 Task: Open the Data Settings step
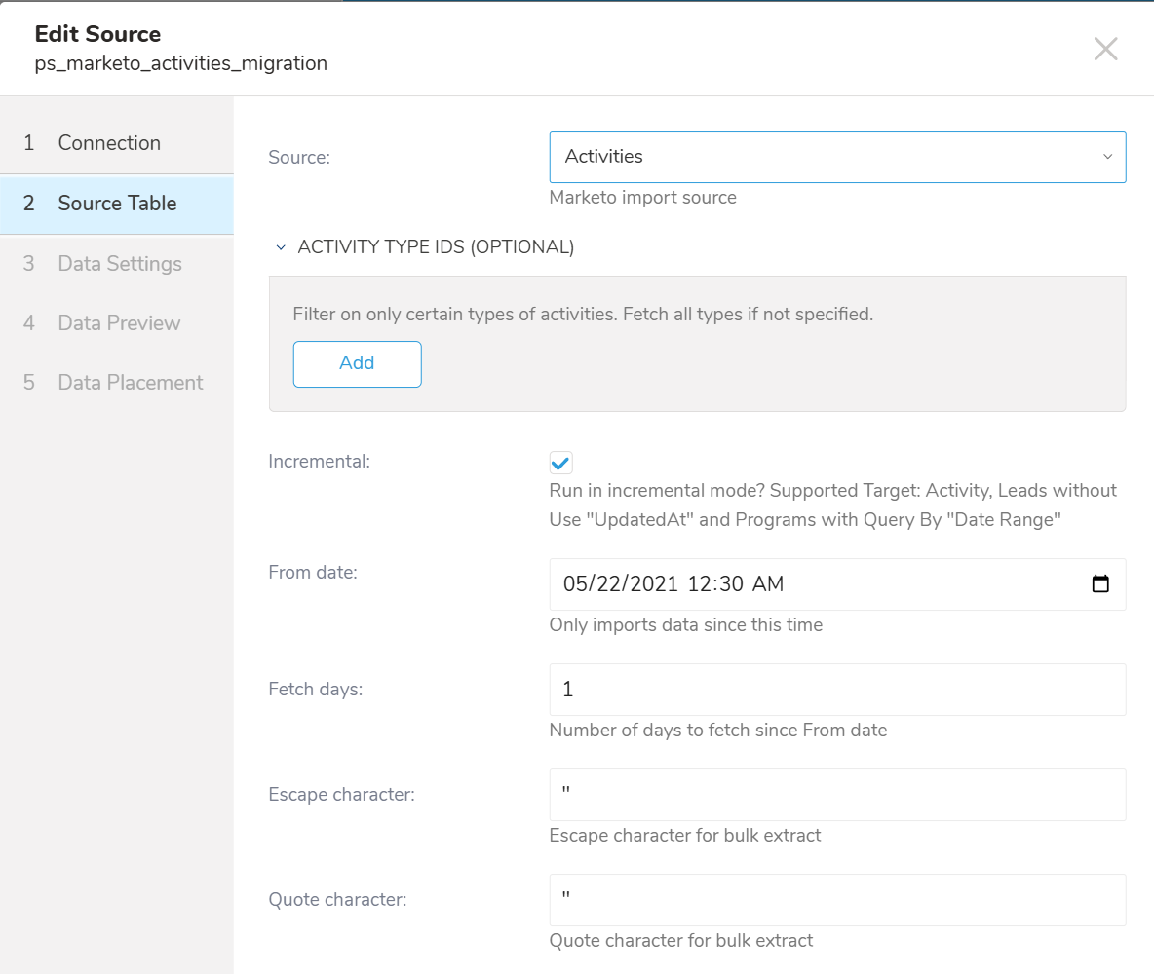point(120,264)
